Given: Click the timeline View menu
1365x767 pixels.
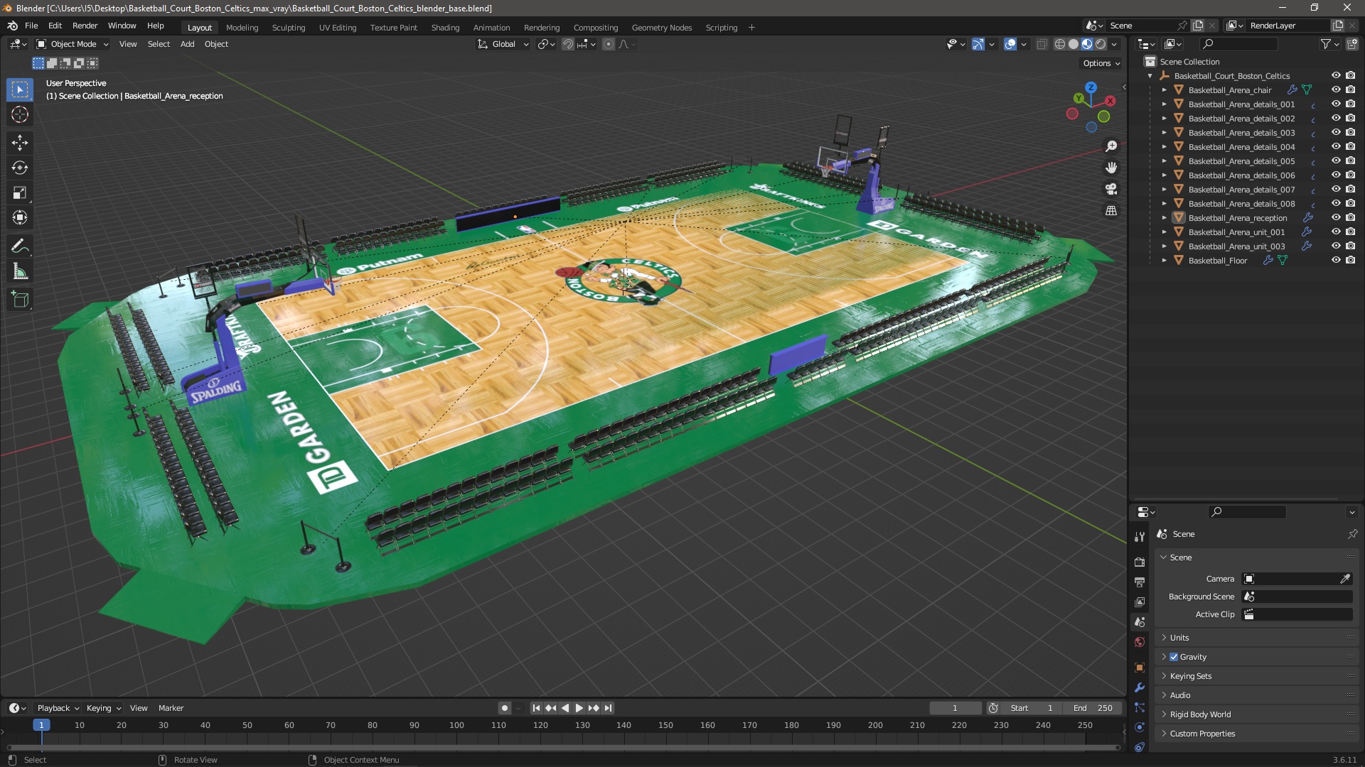Looking at the screenshot, I should (x=139, y=708).
